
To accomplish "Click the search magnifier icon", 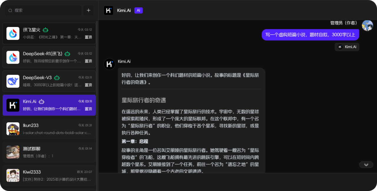I will [x=10, y=11].
